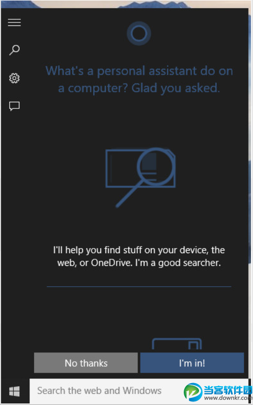Screen dimensions: 253x405
Task: Accept Cortana with I'm in! button
Action: 192,363
